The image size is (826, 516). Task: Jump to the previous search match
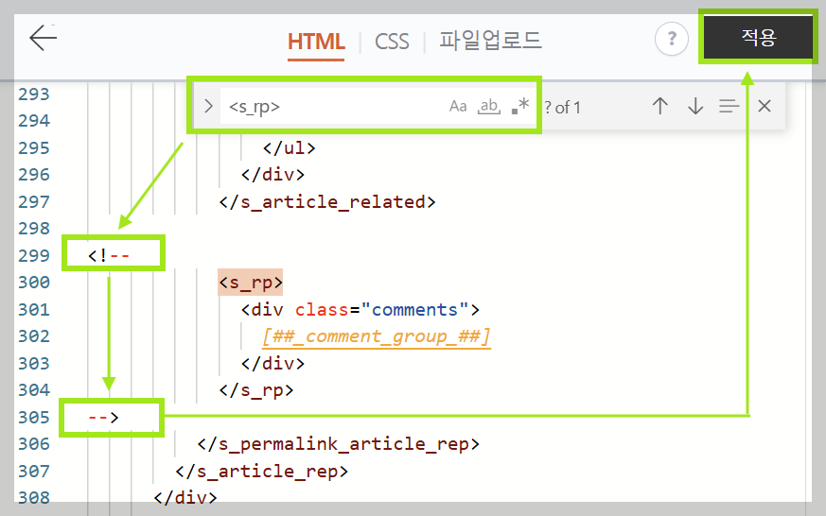[659, 106]
